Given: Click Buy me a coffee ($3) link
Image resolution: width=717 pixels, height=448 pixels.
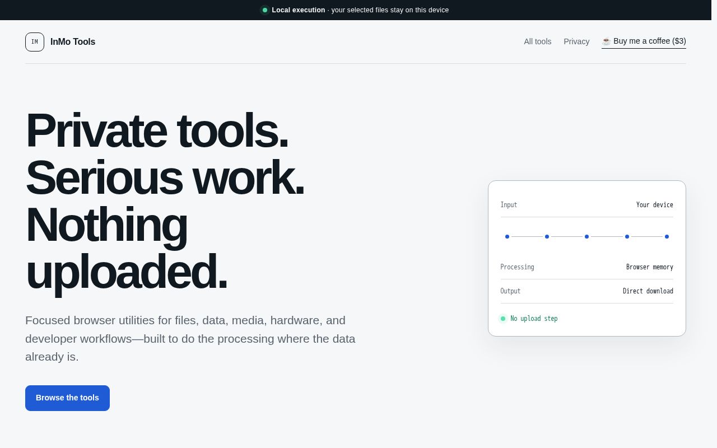Looking at the screenshot, I should [x=644, y=41].
